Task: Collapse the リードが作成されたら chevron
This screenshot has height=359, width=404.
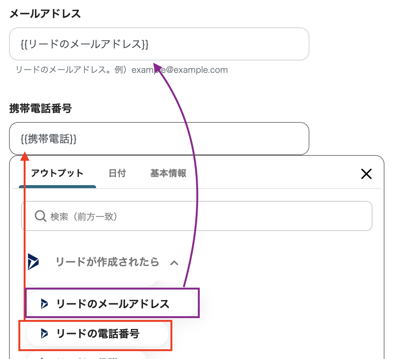Action: tap(174, 262)
